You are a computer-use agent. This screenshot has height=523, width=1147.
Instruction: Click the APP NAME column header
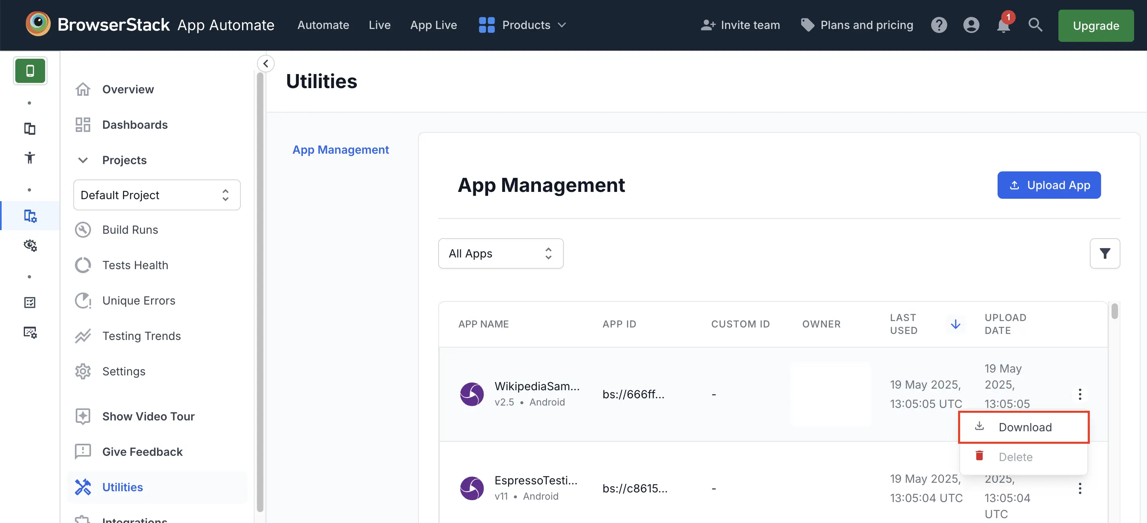(x=483, y=324)
